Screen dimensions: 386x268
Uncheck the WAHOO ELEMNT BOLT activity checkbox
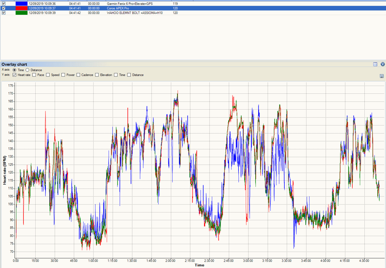click(4, 13)
